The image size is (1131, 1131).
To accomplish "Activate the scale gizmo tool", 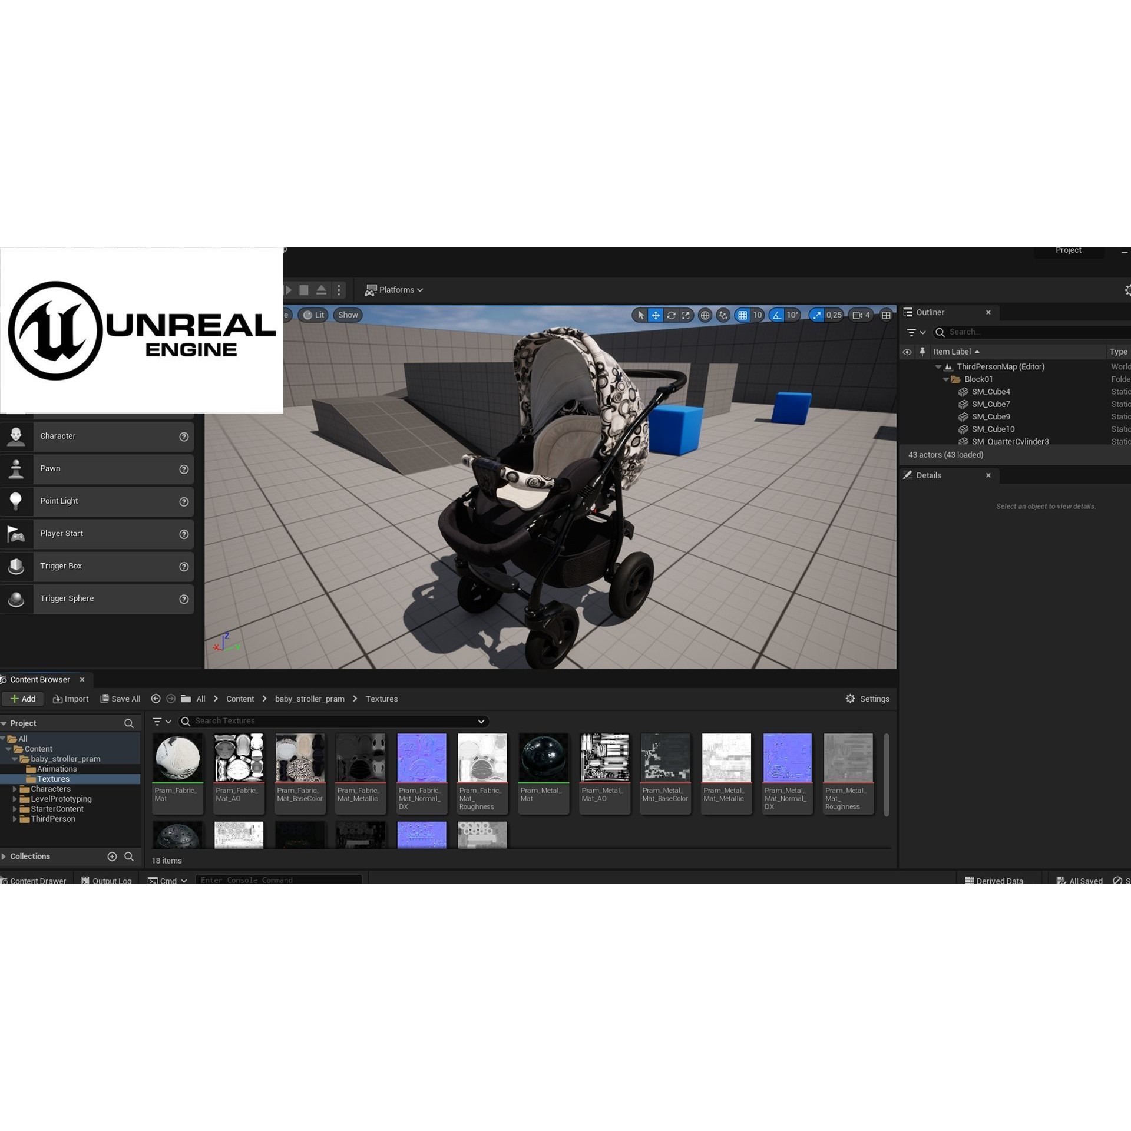I will pyautogui.click(x=686, y=315).
